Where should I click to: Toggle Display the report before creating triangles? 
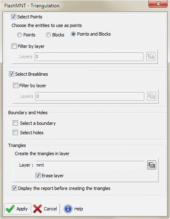click(14, 188)
